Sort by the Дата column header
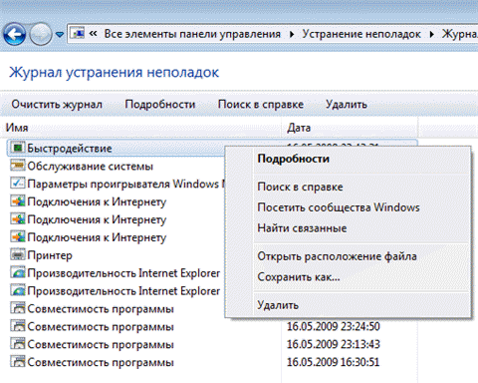Image resolution: width=478 pixels, height=383 pixels. coord(350,128)
